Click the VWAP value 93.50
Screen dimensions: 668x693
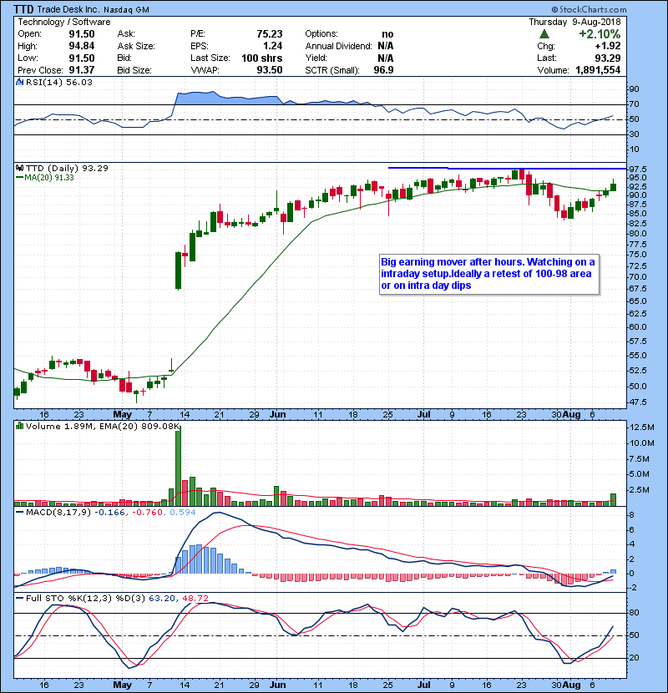click(269, 70)
